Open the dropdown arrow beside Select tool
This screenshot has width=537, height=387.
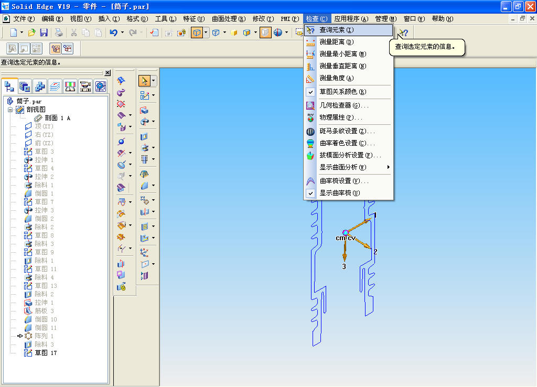click(x=154, y=81)
